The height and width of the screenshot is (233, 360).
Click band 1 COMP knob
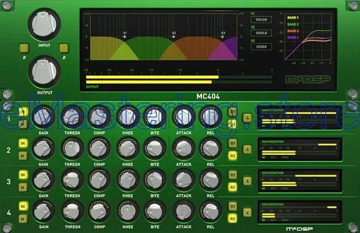(x=99, y=117)
